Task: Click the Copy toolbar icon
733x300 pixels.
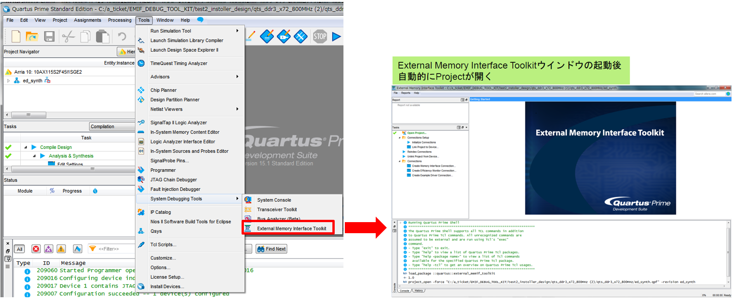Action: (x=85, y=36)
